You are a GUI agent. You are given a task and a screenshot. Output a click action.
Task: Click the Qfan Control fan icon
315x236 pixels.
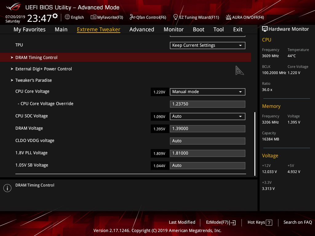132,17
